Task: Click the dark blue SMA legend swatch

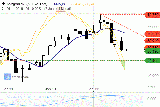Action: [51, 4]
